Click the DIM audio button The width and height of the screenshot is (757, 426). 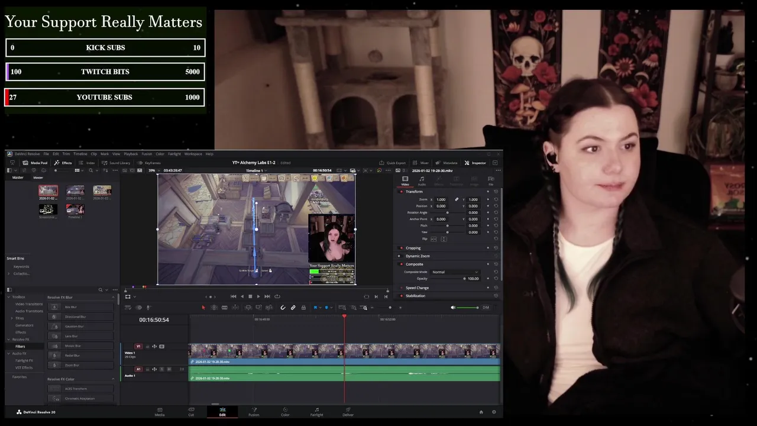point(486,308)
